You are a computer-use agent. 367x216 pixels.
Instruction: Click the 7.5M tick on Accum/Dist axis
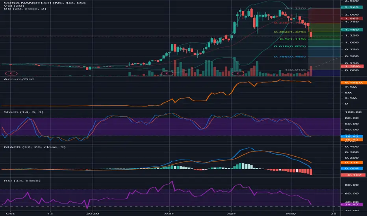pyautogui.click(x=350, y=87)
